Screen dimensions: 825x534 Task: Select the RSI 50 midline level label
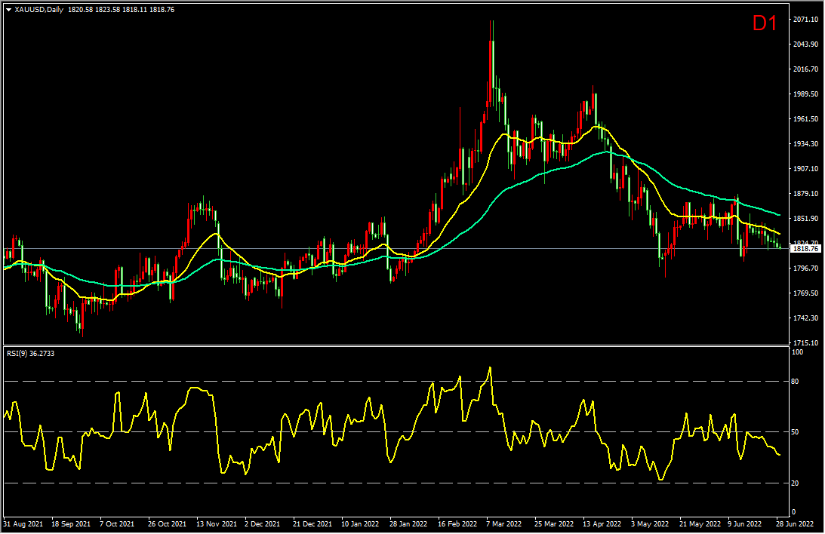coord(795,432)
